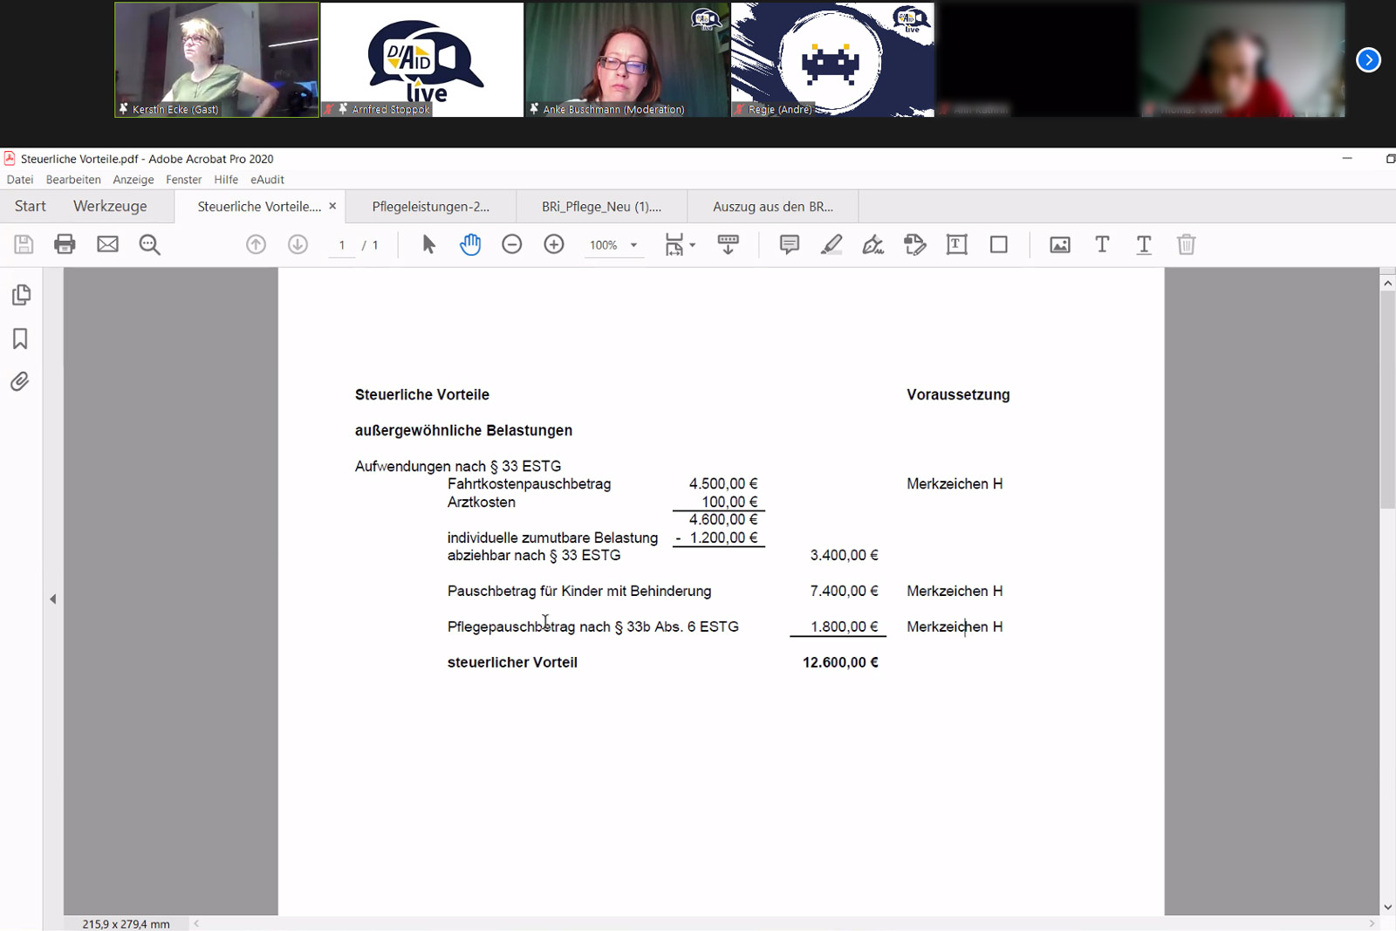Close the Steuerliche Vorteile tab
Image resolution: width=1396 pixels, height=931 pixels.
pos(332,207)
